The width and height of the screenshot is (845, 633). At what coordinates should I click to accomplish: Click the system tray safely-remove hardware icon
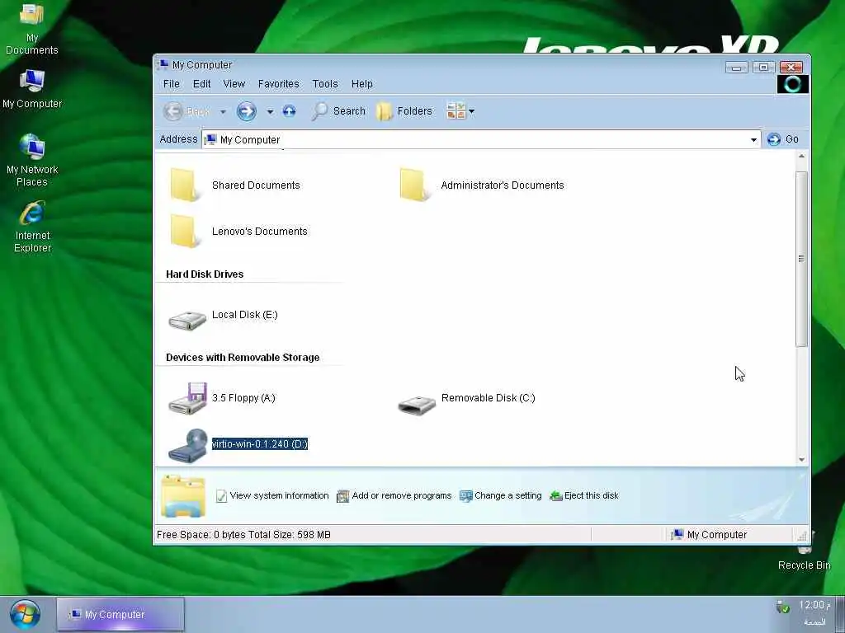pos(782,607)
